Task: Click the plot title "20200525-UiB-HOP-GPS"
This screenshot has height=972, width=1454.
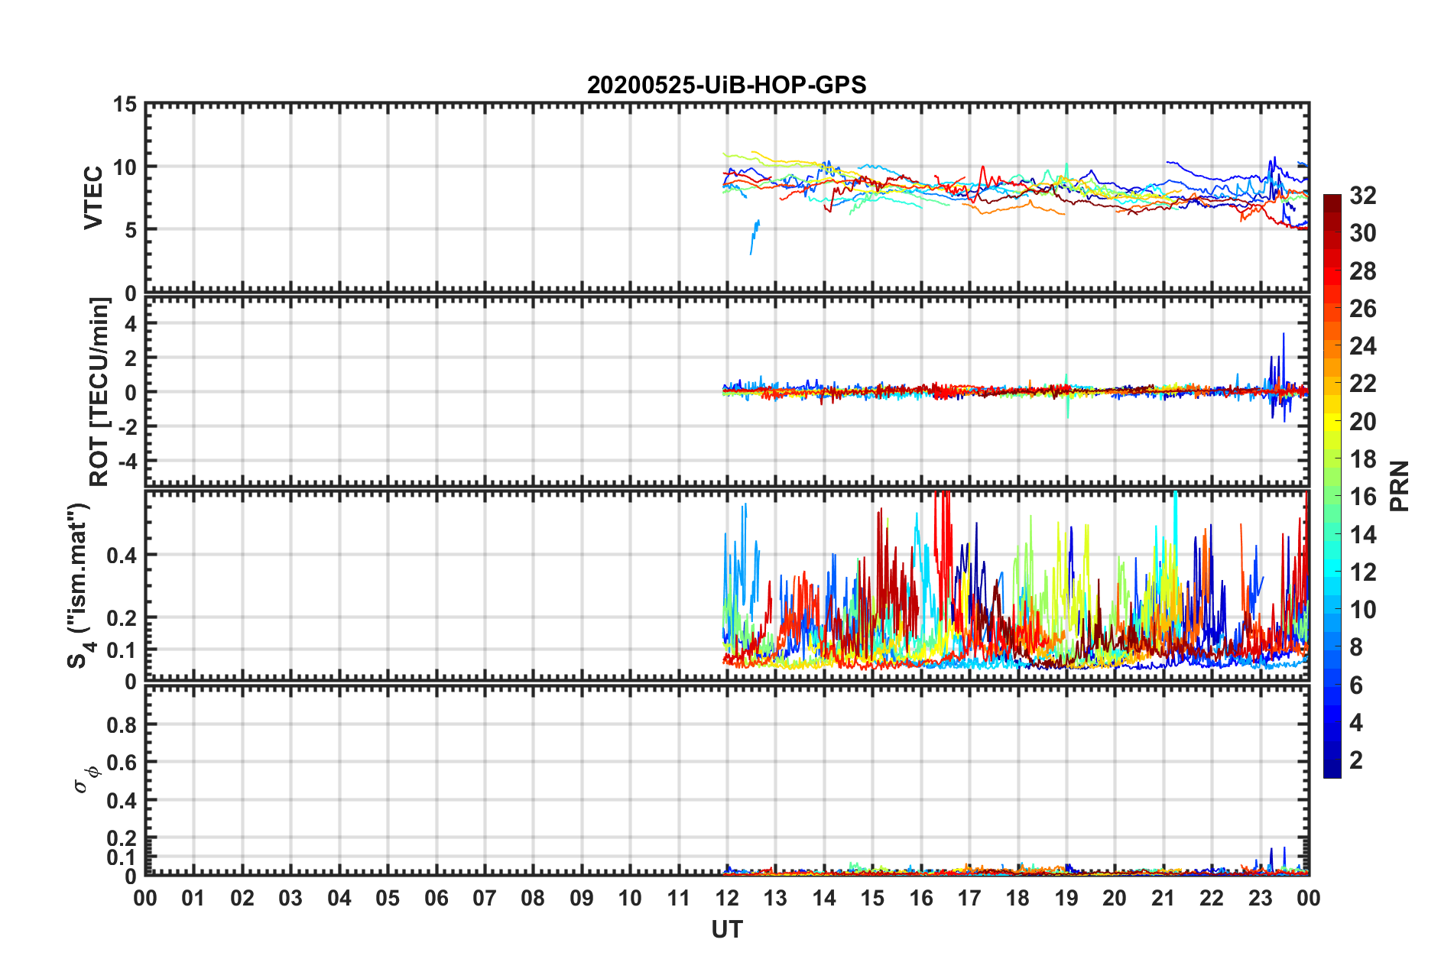Action: tap(726, 85)
